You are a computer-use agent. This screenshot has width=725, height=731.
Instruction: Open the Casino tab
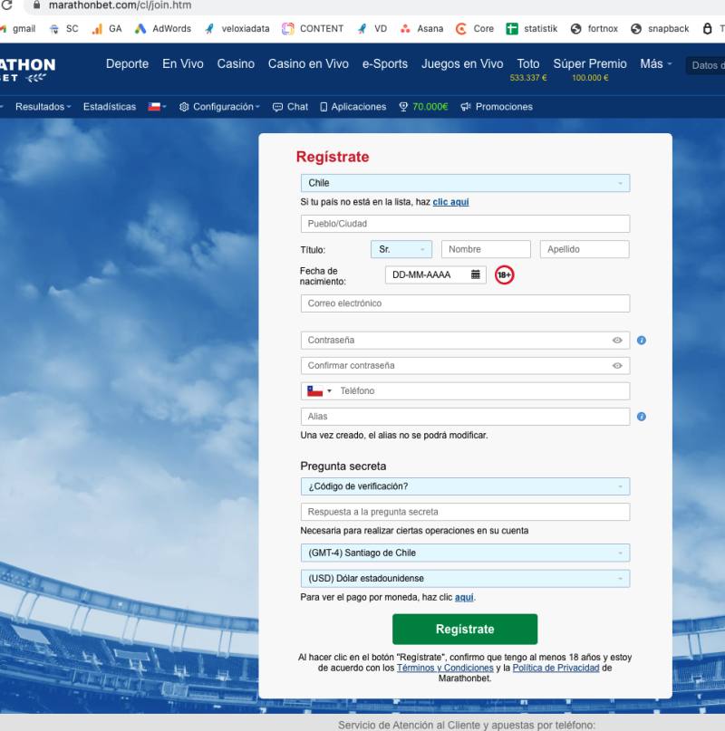[x=236, y=64]
